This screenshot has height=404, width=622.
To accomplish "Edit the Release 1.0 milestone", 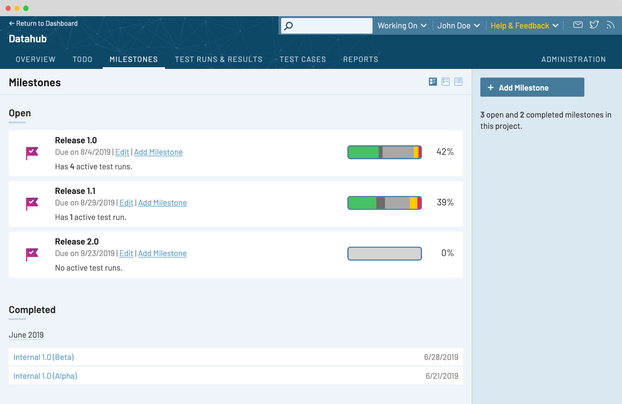I will (122, 152).
